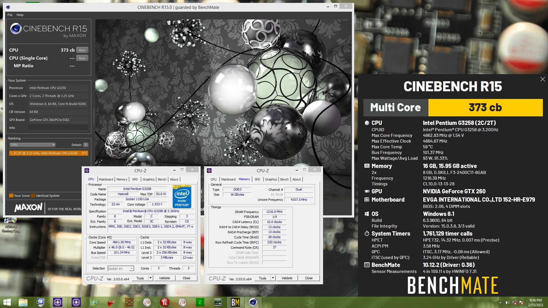The image size is (548, 308).
Task: Click the Motherboard icon in BenchMate panel
Action: [367, 200]
